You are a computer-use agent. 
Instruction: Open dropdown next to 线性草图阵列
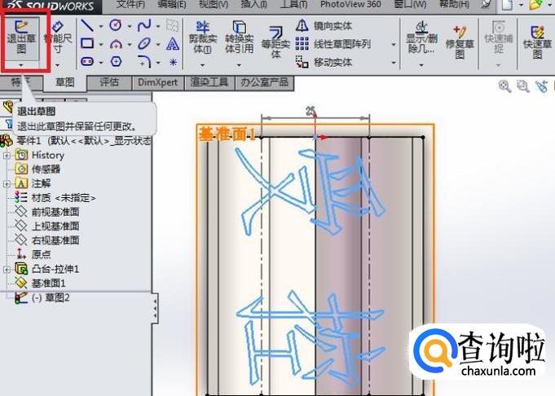(394, 45)
